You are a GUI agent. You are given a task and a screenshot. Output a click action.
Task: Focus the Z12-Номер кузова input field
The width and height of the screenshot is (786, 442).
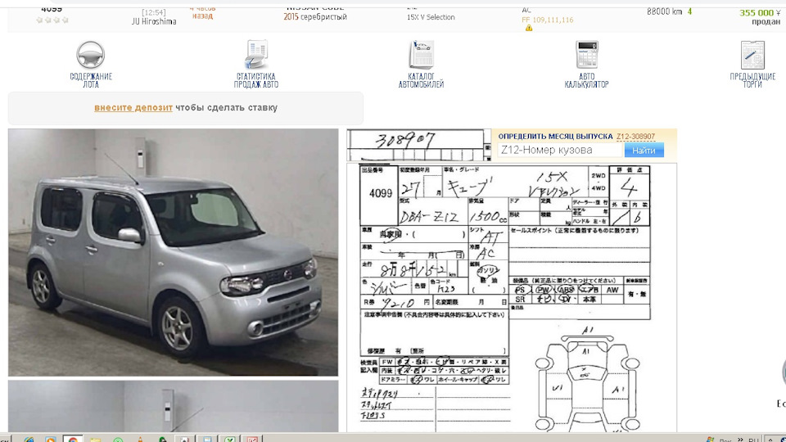560,150
